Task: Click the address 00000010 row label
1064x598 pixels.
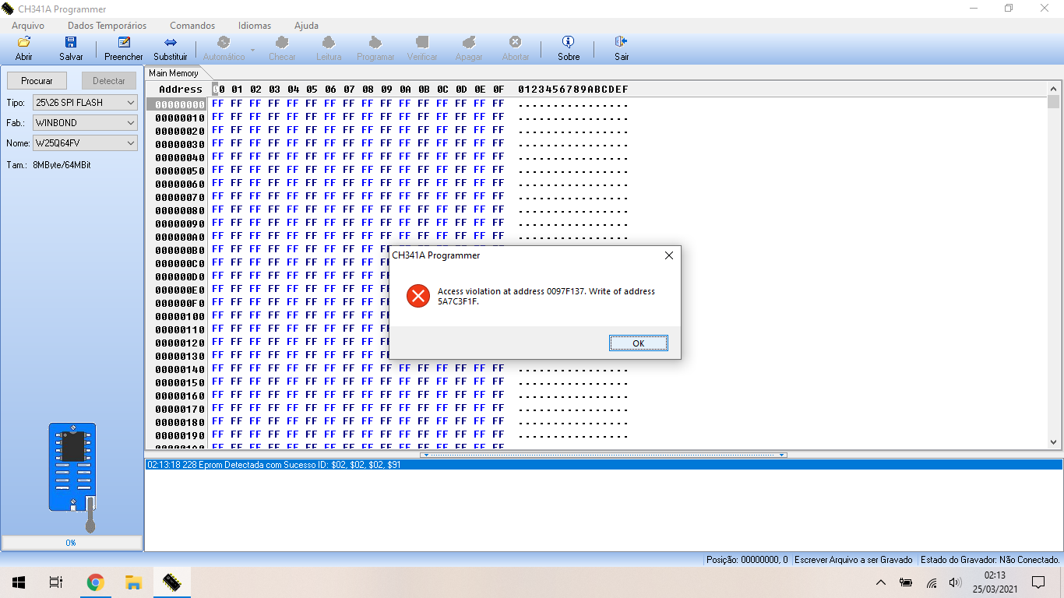Action: tap(180, 118)
